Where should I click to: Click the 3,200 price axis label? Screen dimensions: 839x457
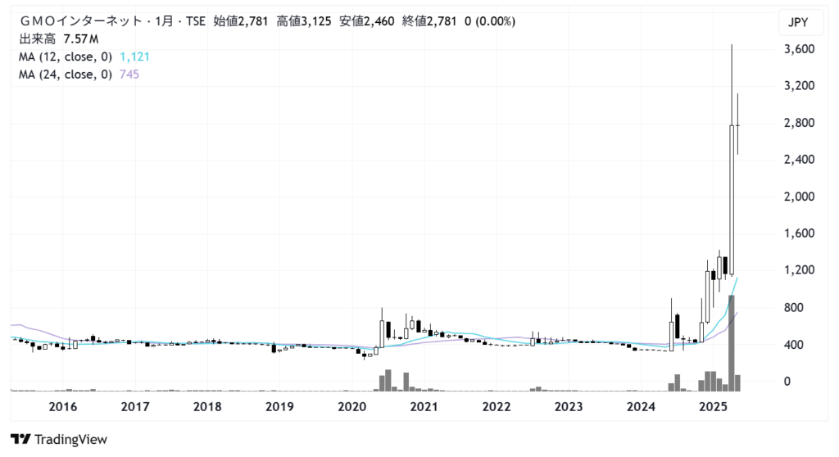coord(800,86)
